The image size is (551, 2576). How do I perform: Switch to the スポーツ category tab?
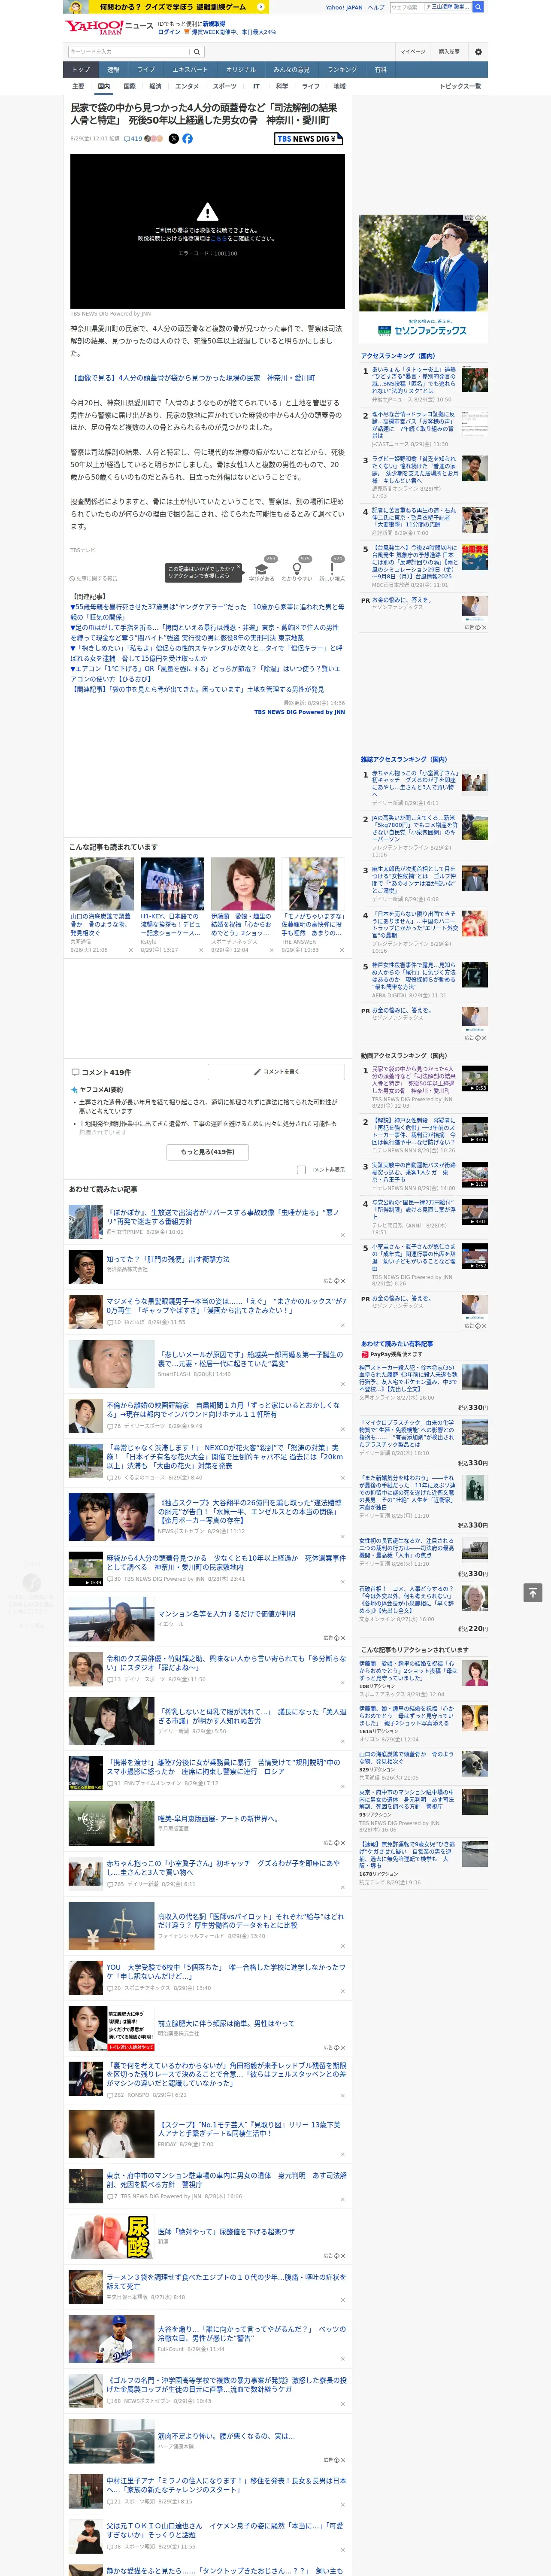tap(225, 86)
